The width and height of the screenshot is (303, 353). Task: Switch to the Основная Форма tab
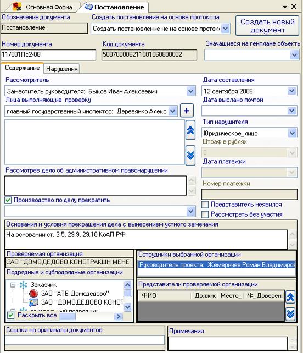44,7
